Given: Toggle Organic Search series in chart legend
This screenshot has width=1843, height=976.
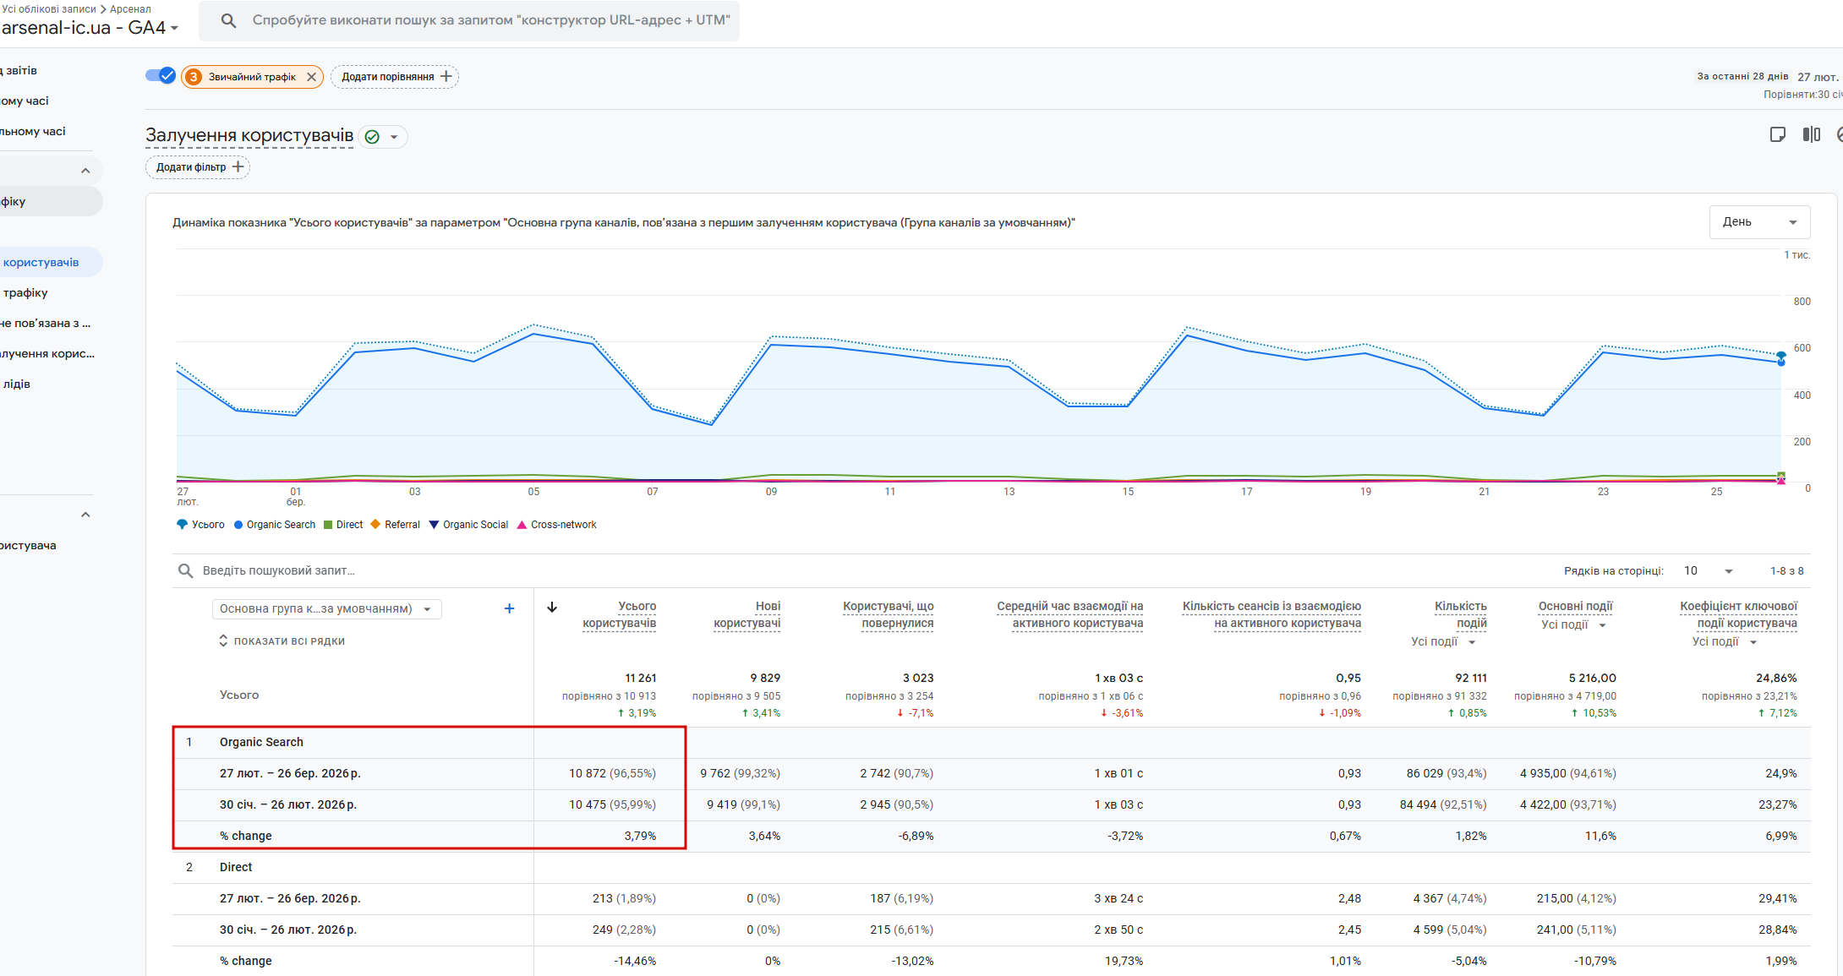Looking at the screenshot, I should [275, 525].
